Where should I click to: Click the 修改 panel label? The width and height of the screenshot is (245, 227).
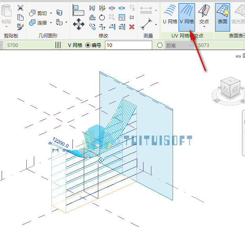(x=103, y=36)
